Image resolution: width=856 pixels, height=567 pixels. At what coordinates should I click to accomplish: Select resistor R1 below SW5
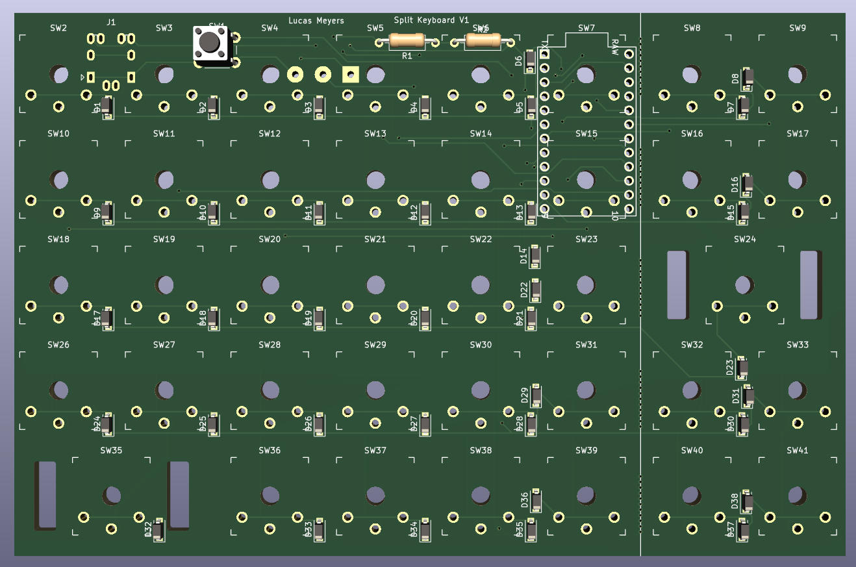click(407, 40)
